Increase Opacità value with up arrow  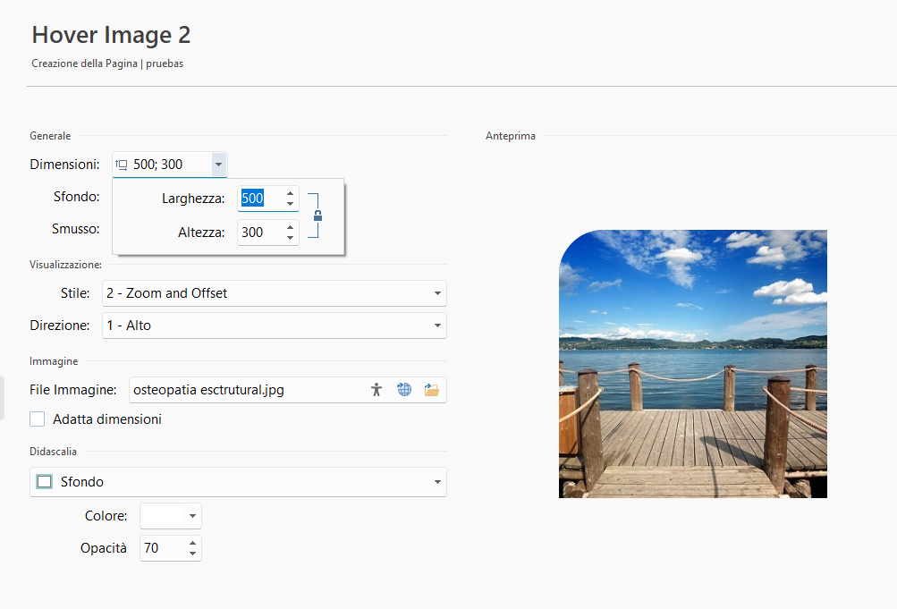193,543
